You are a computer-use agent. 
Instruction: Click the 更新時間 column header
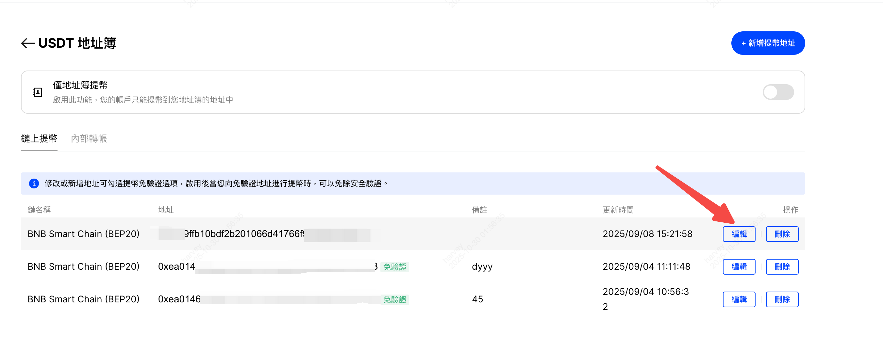(618, 210)
